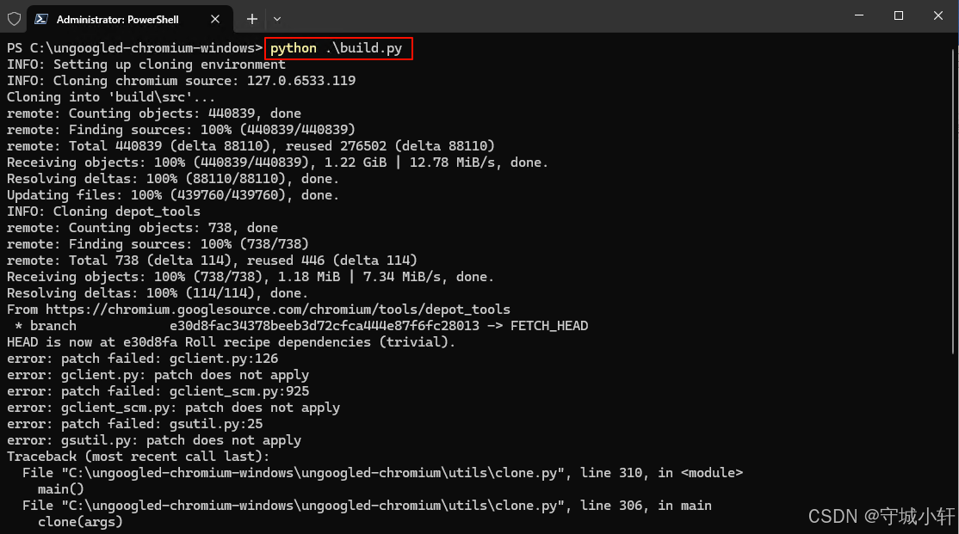Click line 'remote: Counting objects: 440839, done'
959x534 pixels.
[x=153, y=114]
